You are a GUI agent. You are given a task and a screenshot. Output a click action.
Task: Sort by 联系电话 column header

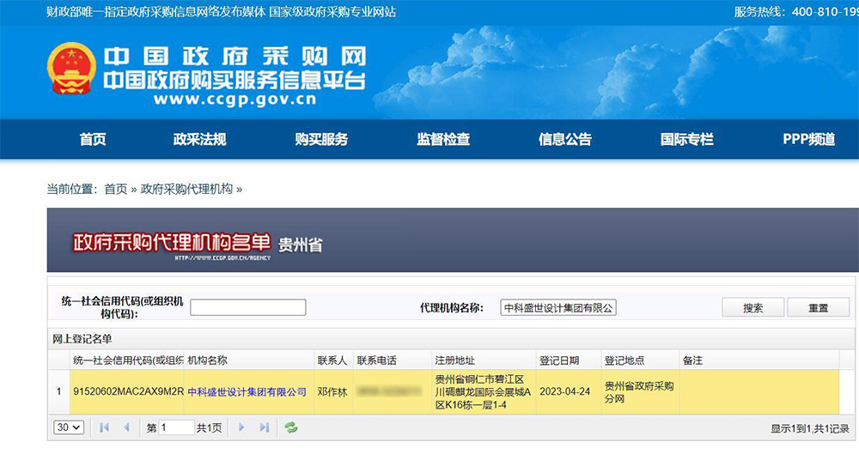(393, 360)
